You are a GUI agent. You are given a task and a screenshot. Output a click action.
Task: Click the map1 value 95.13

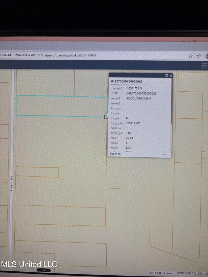tap(129, 138)
